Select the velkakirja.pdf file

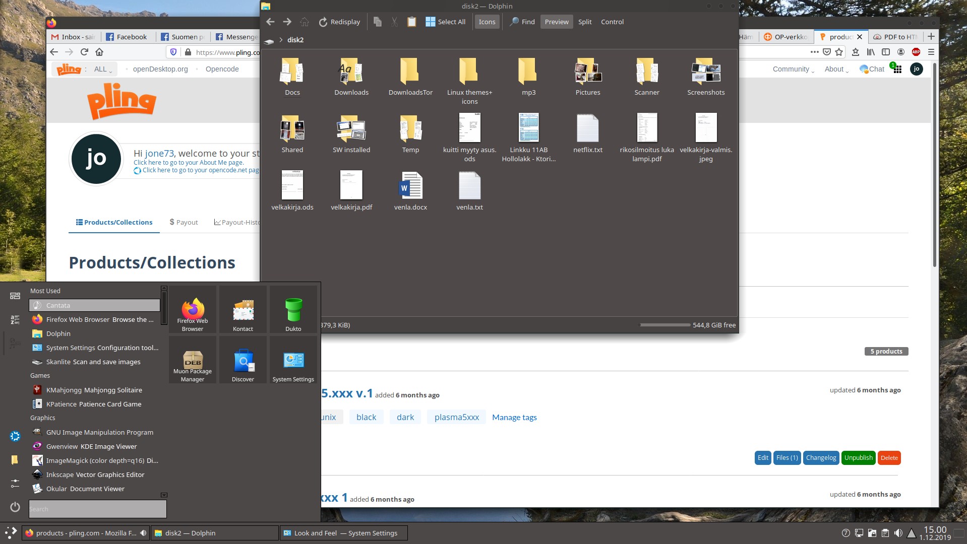[x=351, y=191]
